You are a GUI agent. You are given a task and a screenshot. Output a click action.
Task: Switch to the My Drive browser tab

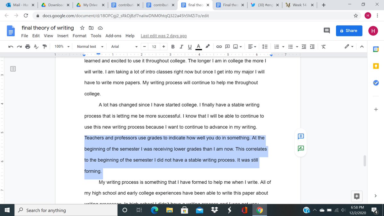90,5
